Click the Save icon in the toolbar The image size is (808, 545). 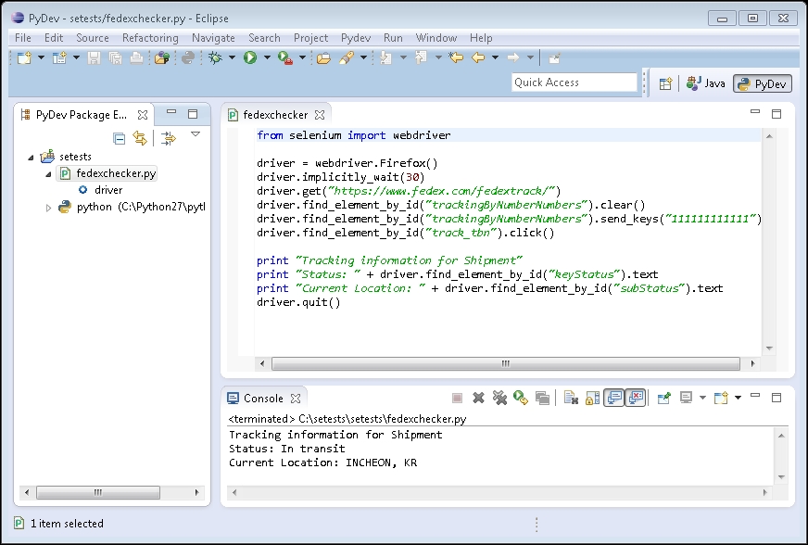pos(94,57)
